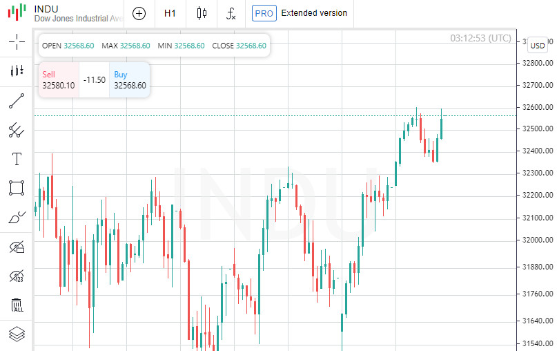Add a new chart with the plus icon
The image size is (557, 351).
click(x=139, y=13)
